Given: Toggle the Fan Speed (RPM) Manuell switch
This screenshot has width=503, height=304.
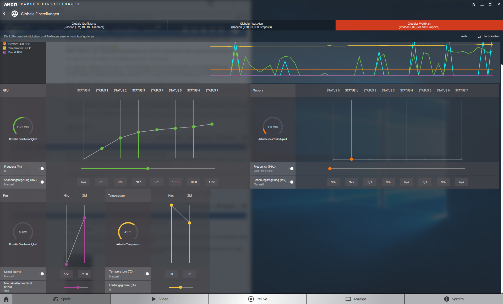Looking at the screenshot, I should [x=42, y=274].
